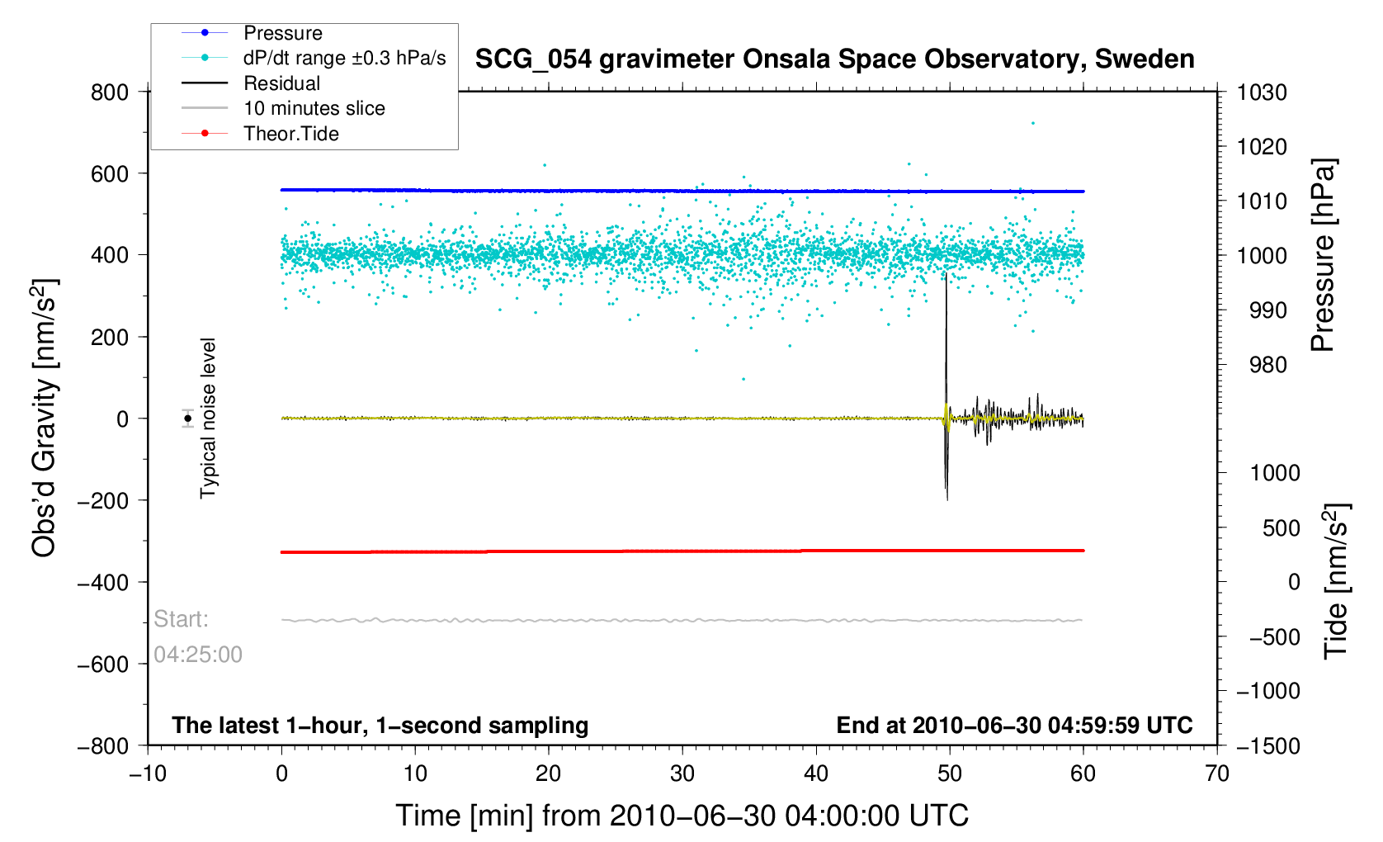
Task: Click the black typical noise level dot marker
Action: point(188,419)
